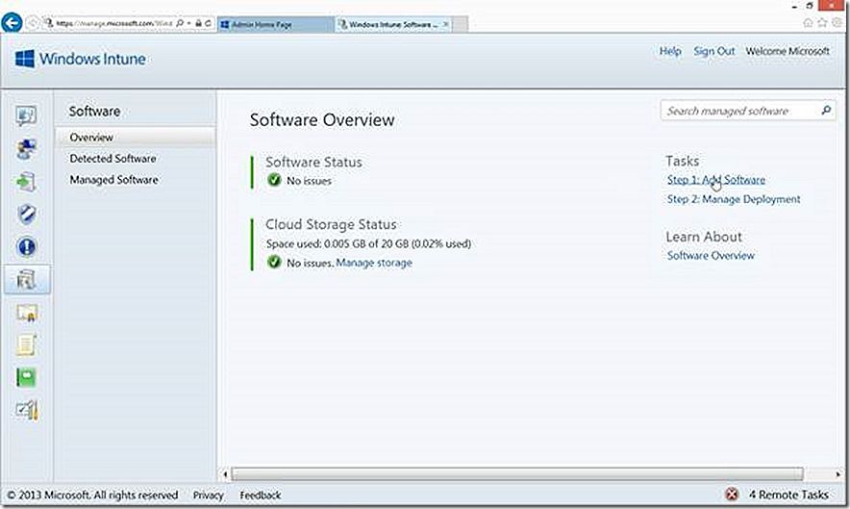Click the Software panel heading
850x509 pixels.
click(x=94, y=111)
